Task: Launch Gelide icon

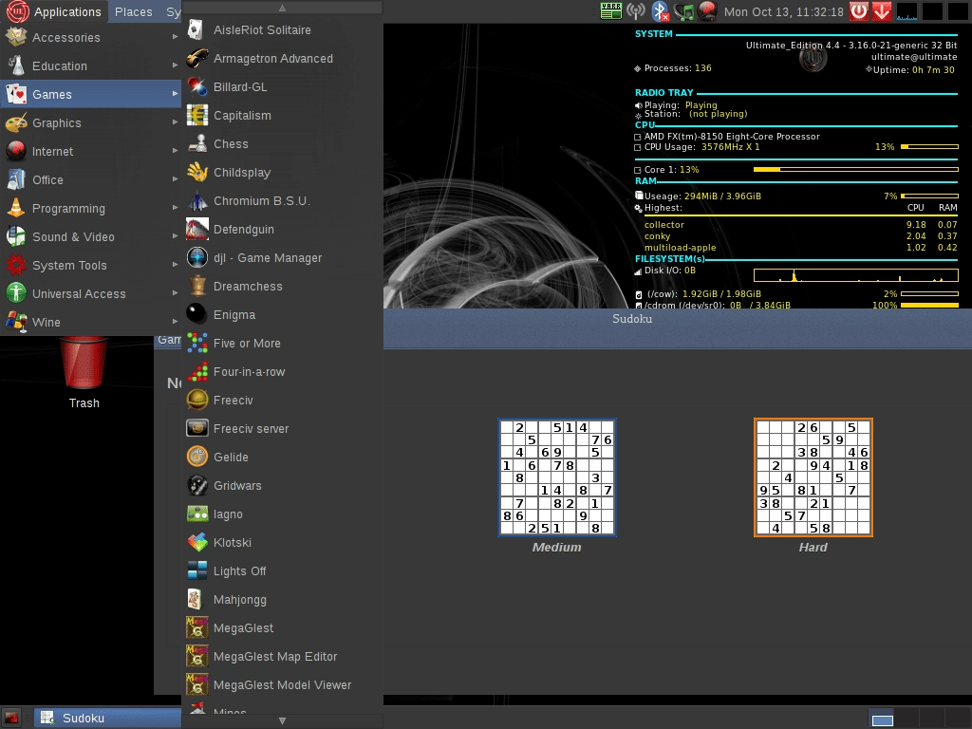Action: [197, 458]
